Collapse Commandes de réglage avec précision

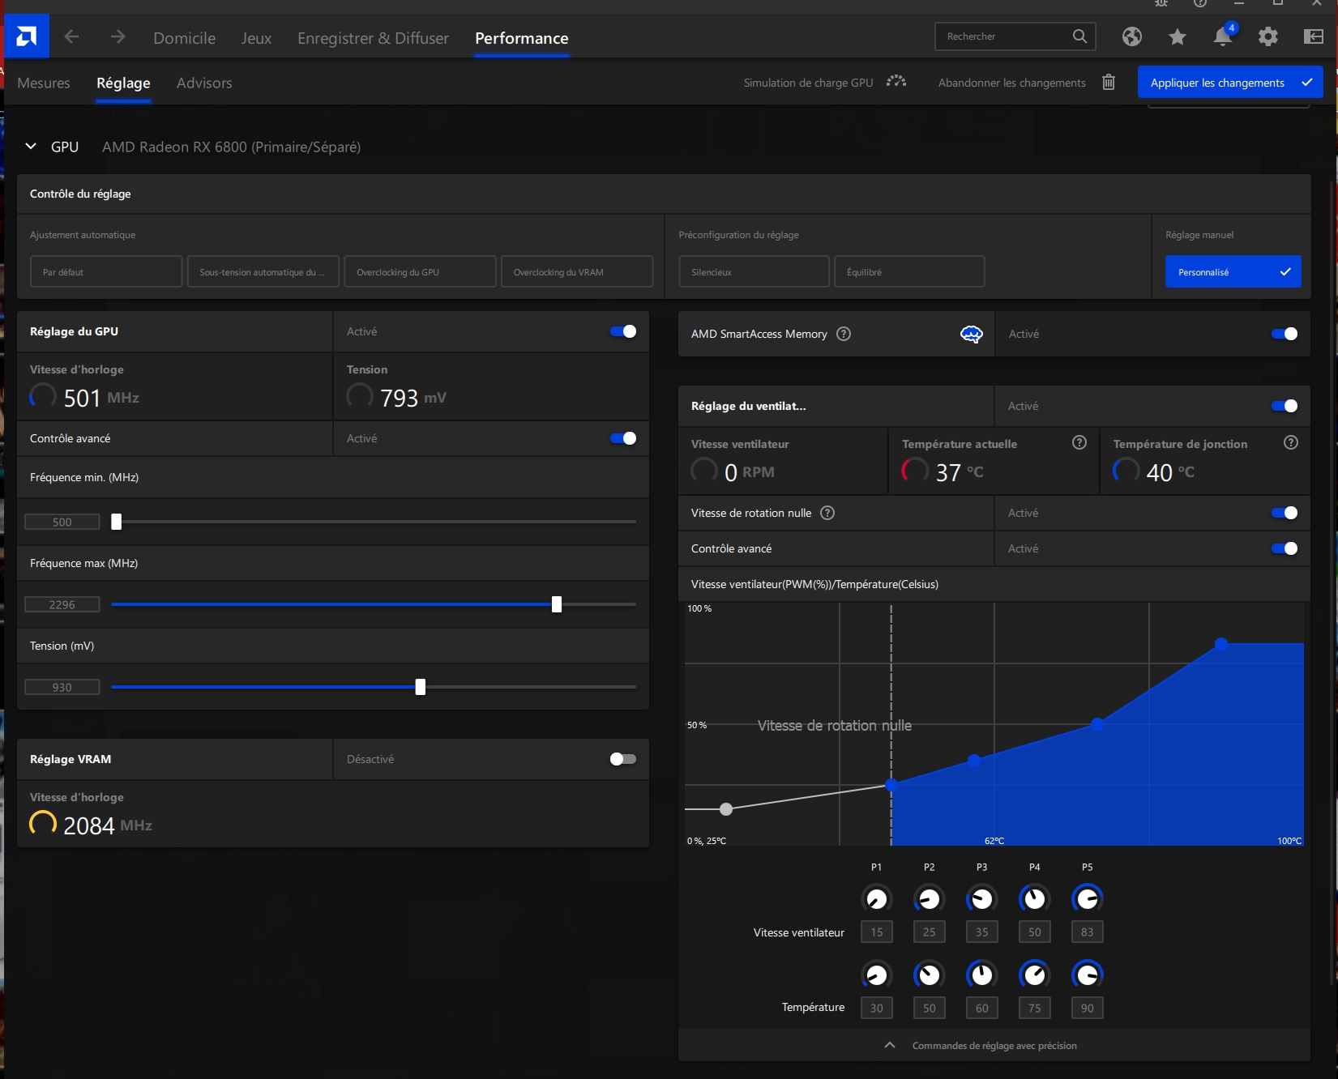click(x=890, y=1045)
